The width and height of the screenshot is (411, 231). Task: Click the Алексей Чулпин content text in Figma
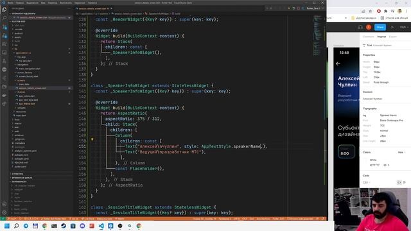tap(372, 99)
